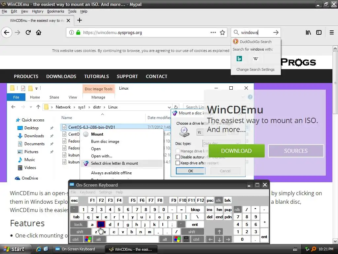338x254 pixels.
Task: Click the right arrow key on On-Screen Keyboard
Action: pos(228,239)
